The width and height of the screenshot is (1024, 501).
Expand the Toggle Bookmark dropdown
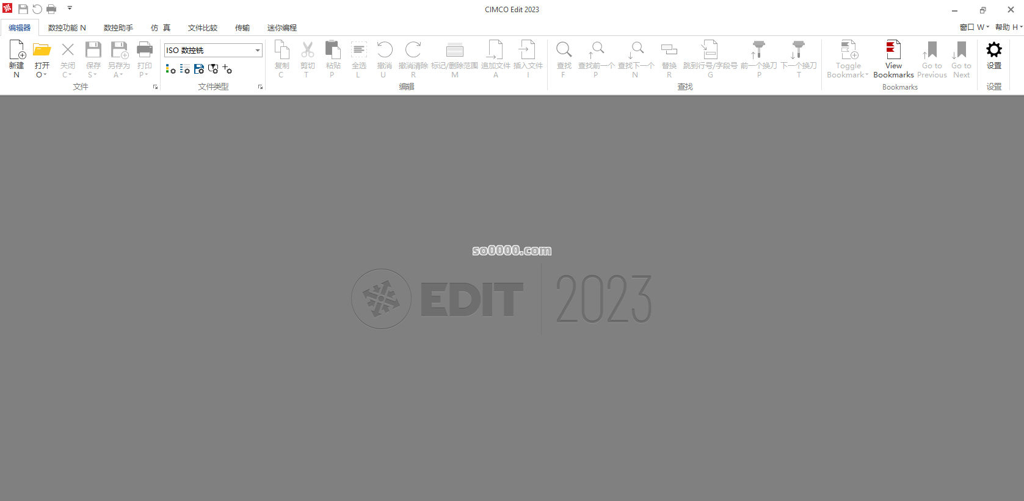[866, 75]
